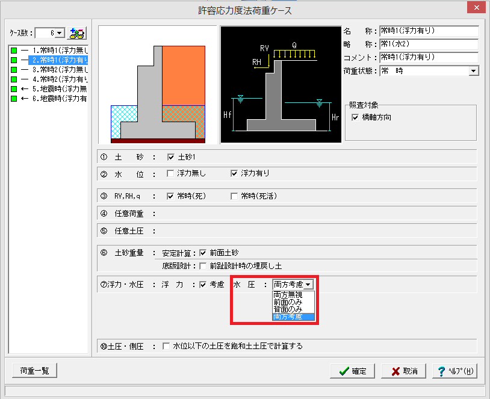Close the 許容応力度法荷重ケース dialog

click(476, 7)
